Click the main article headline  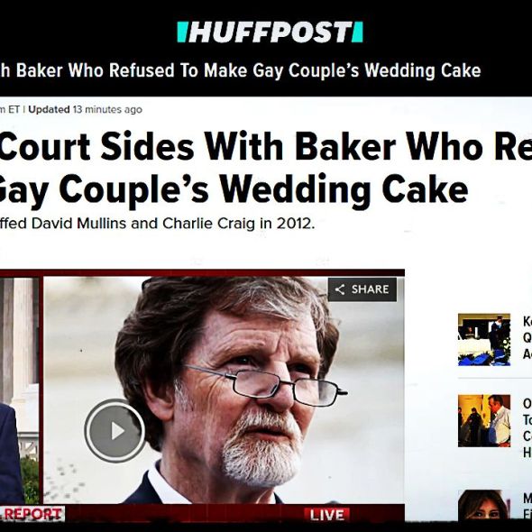point(266,168)
